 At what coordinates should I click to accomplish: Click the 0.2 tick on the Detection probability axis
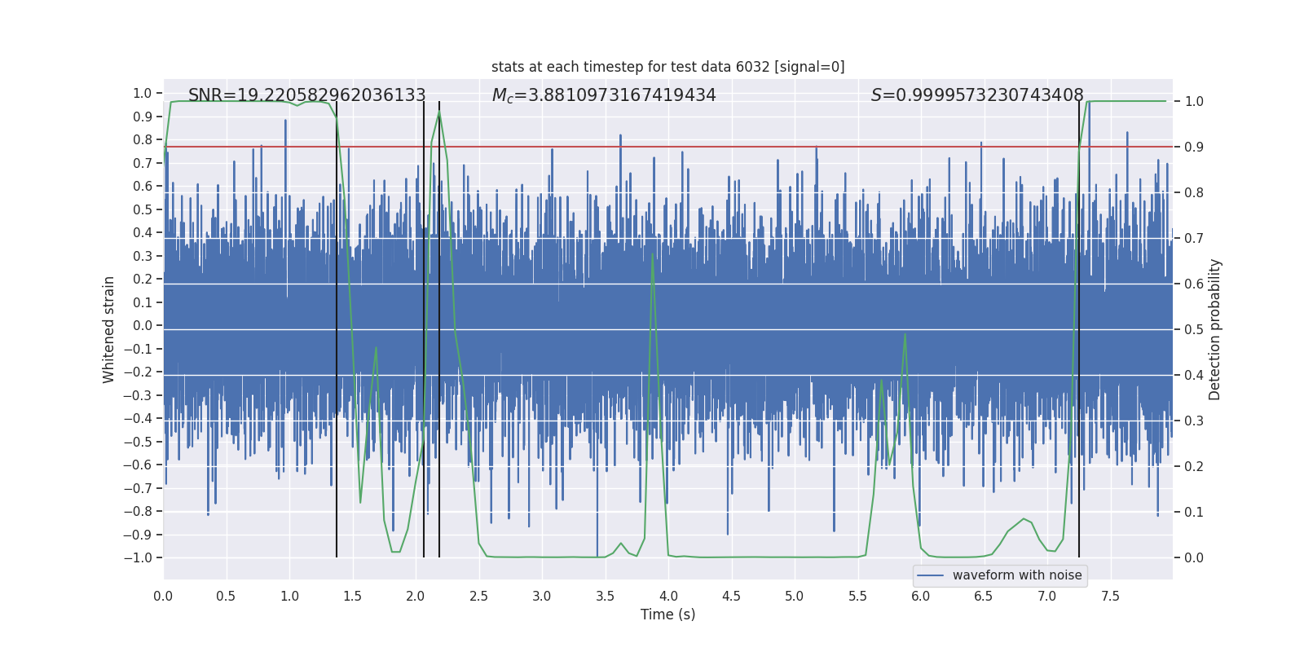[x=1194, y=466]
